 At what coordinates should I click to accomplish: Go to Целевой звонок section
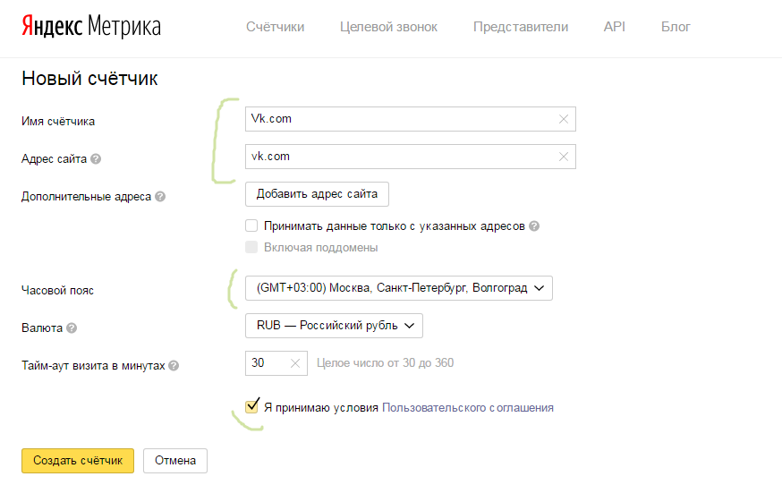(388, 27)
